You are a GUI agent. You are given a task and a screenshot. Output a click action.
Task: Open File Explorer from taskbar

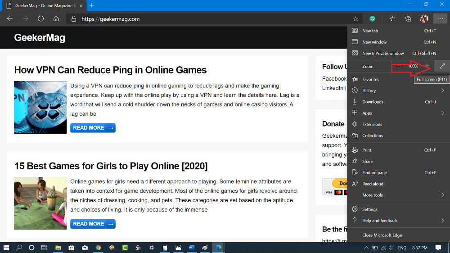pyautogui.click(x=58, y=248)
